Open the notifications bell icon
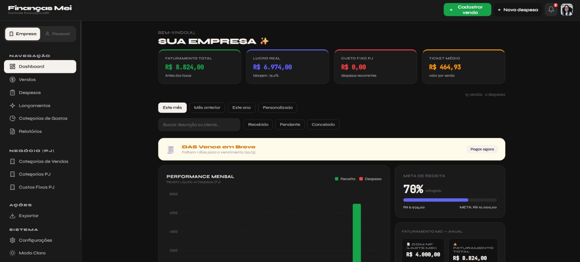The width and height of the screenshot is (580, 262). [x=551, y=10]
